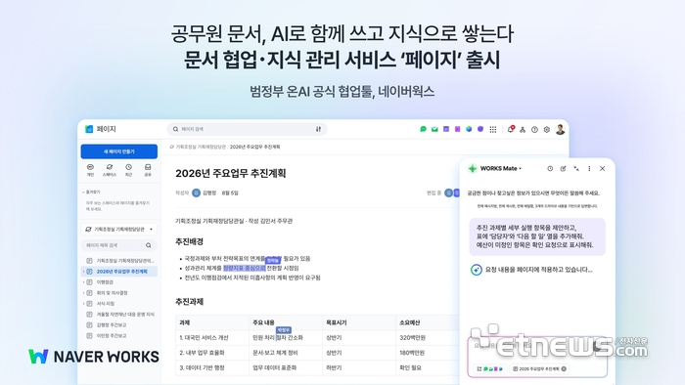Open the organization chart icon
This screenshot has width=685, height=385.
click(x=523, y=130)
